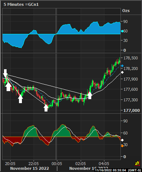The height and width of the screenshot is (172, 142).
Task: Click the 0 label in the lower oscillator panel
Action: (124, 157)
